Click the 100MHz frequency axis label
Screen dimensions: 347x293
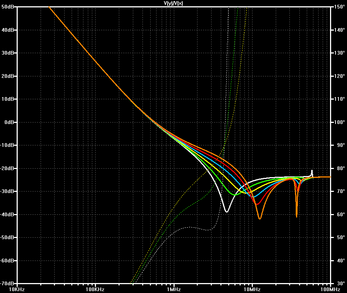pyautogui.click(x=330, y=289)
